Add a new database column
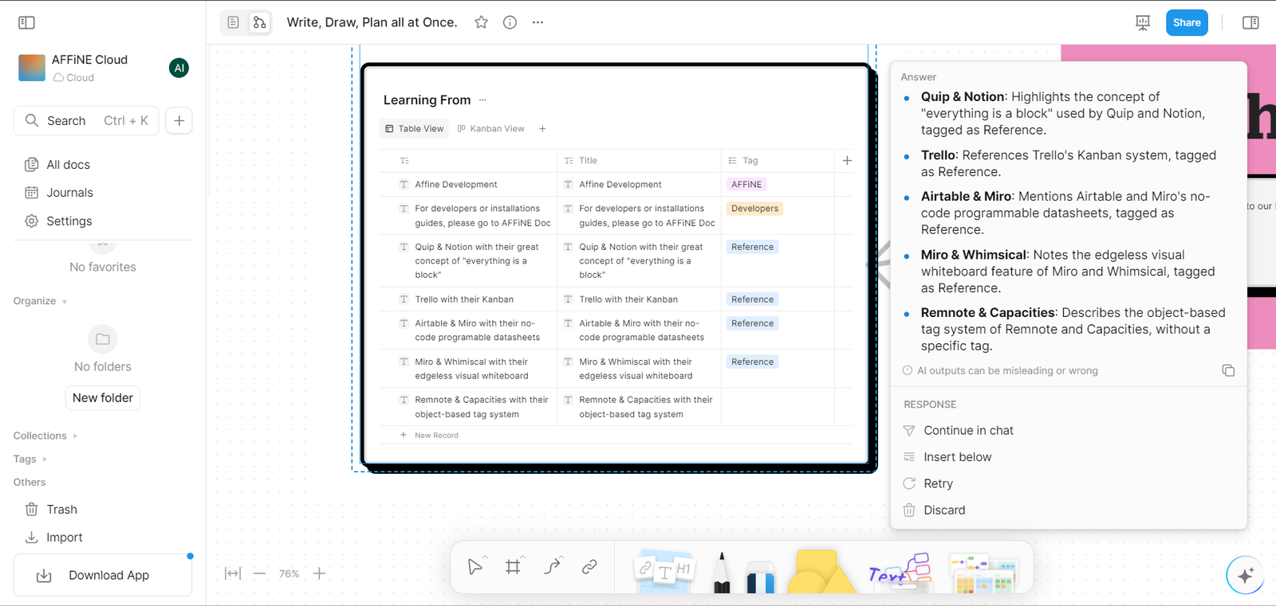 (847, 161)
